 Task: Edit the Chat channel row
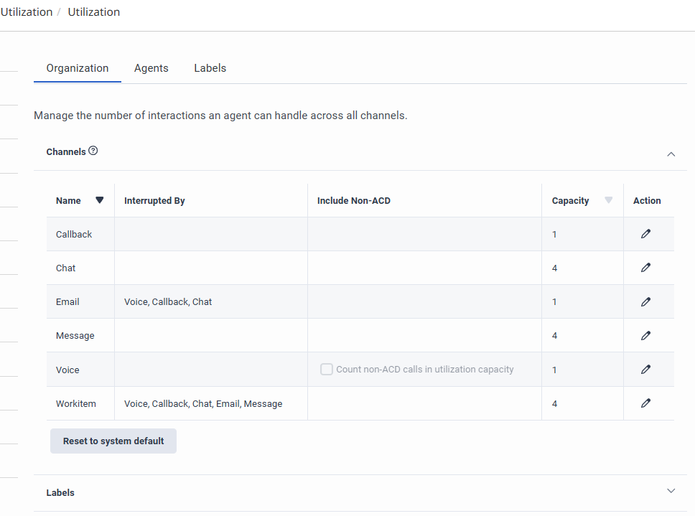coord(645,268)
